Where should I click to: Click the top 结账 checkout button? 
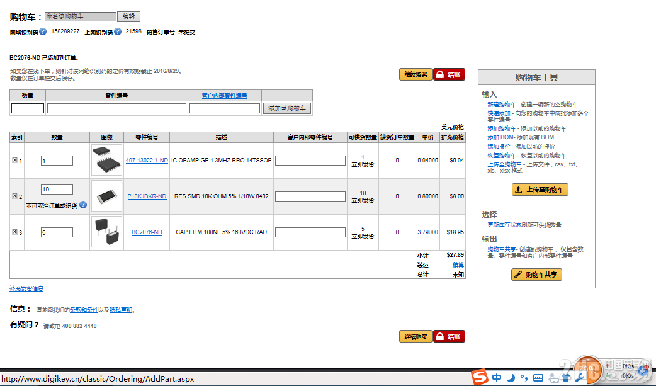tap(449, 74)
